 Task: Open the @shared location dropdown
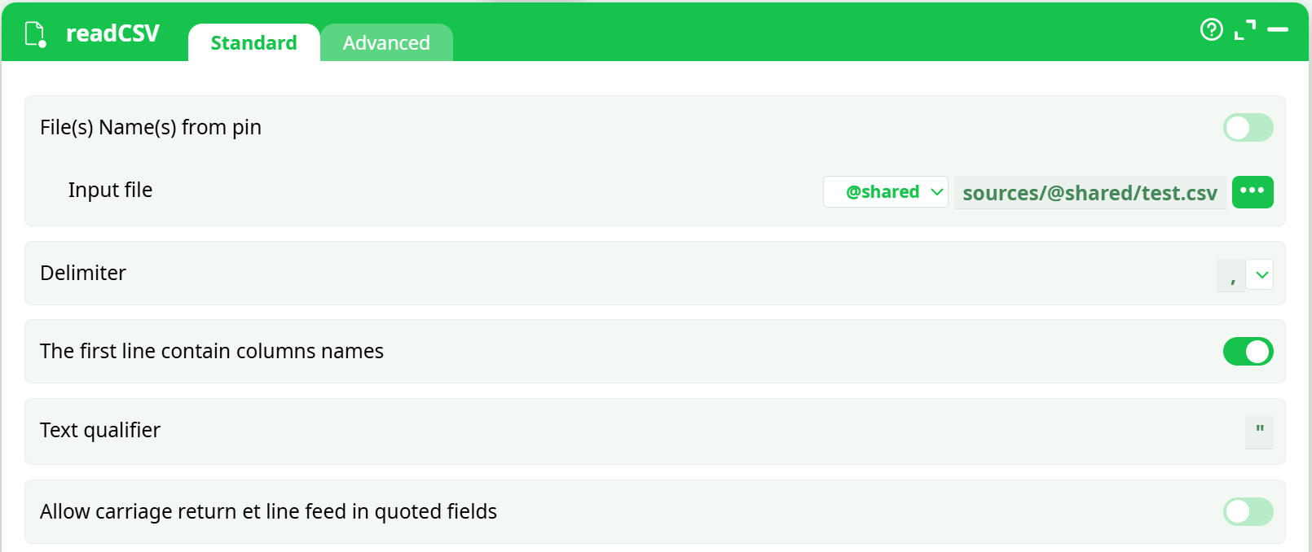coord(886,192)
